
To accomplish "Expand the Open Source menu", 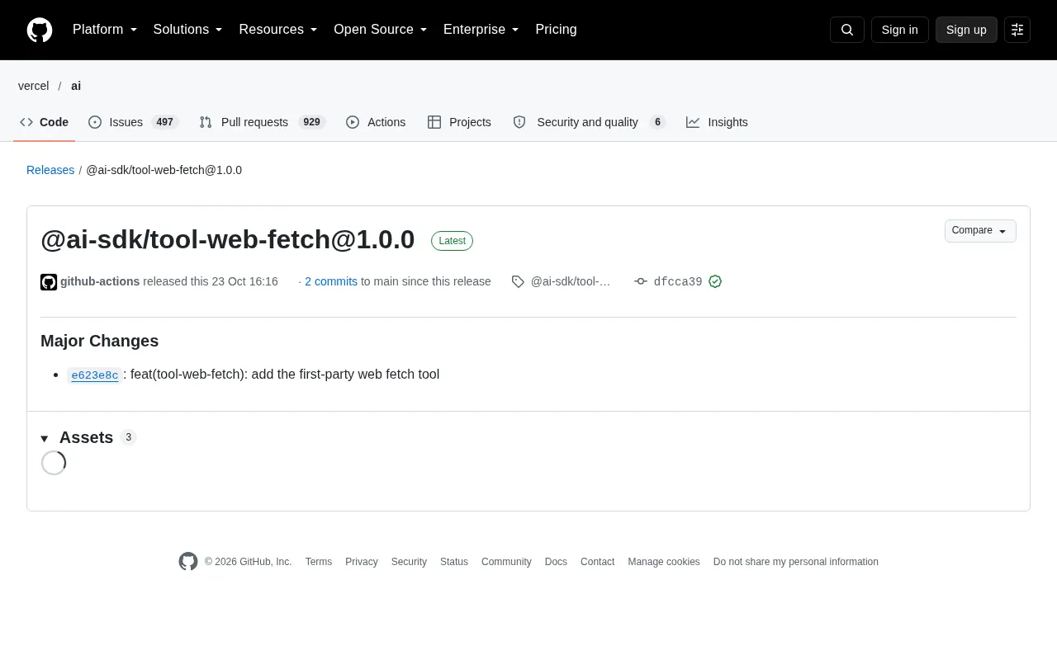I will (x=381, y=30).
